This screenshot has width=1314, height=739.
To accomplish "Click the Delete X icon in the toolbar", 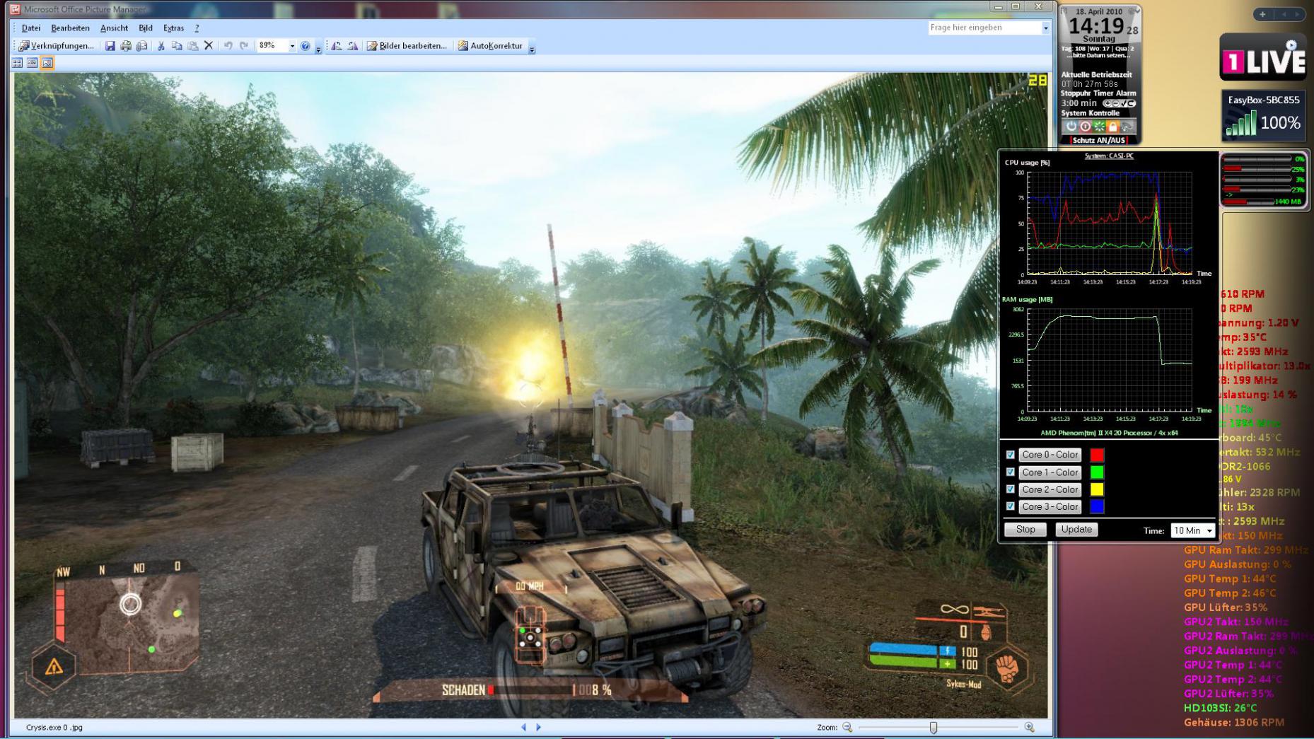I will (209, 45).
